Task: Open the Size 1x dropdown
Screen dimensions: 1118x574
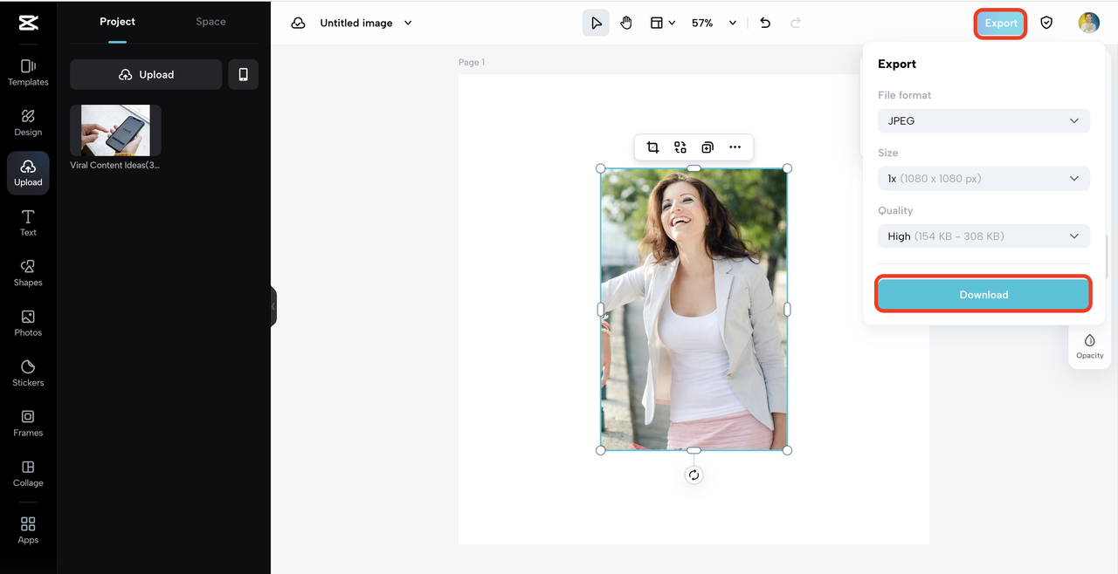Action: 983,178
